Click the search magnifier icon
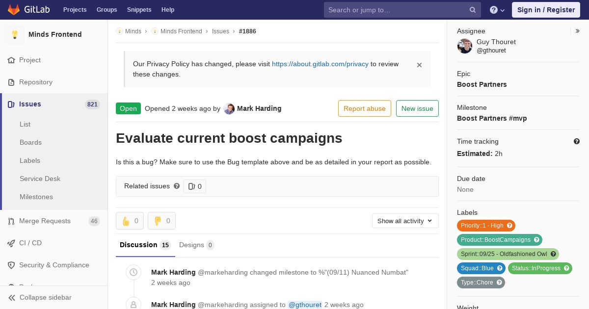Viewport: 589px width, 309px height. point(473,10)
